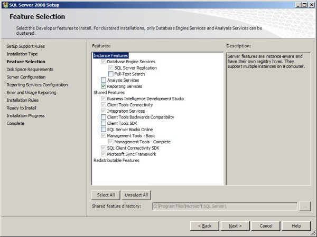Check Client Tools Backwards Compatibility

point(103,117)
